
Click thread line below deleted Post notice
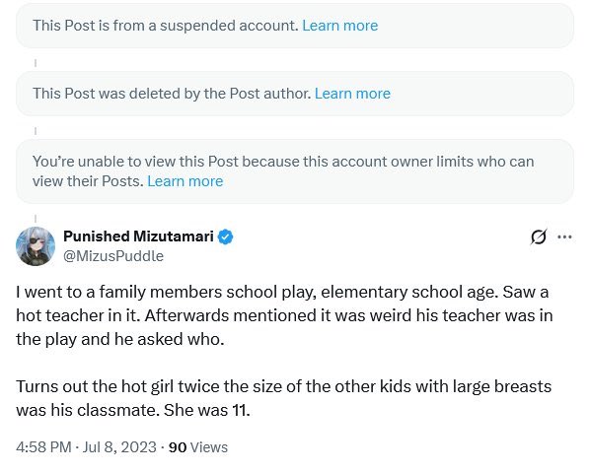[36, 131]
